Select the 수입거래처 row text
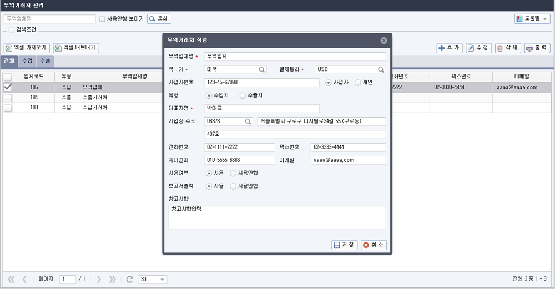 [95, 108]
